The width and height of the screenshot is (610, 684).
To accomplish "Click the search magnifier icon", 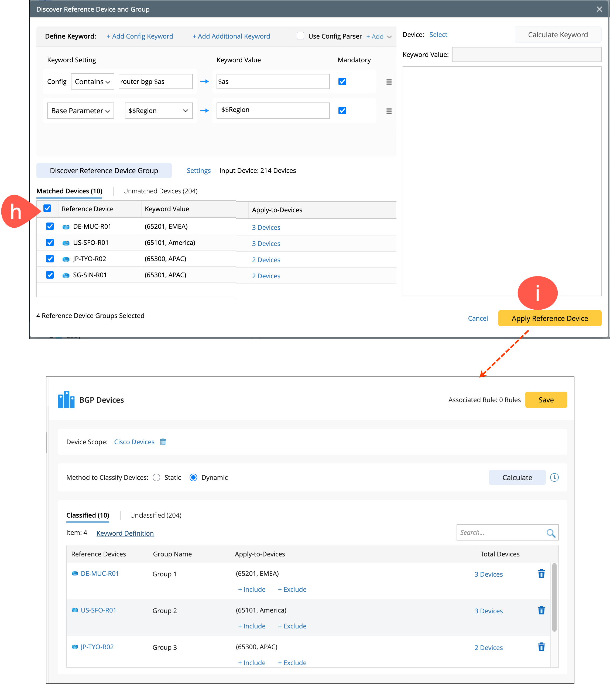I will pyautogui.click(x=550, y=532).
